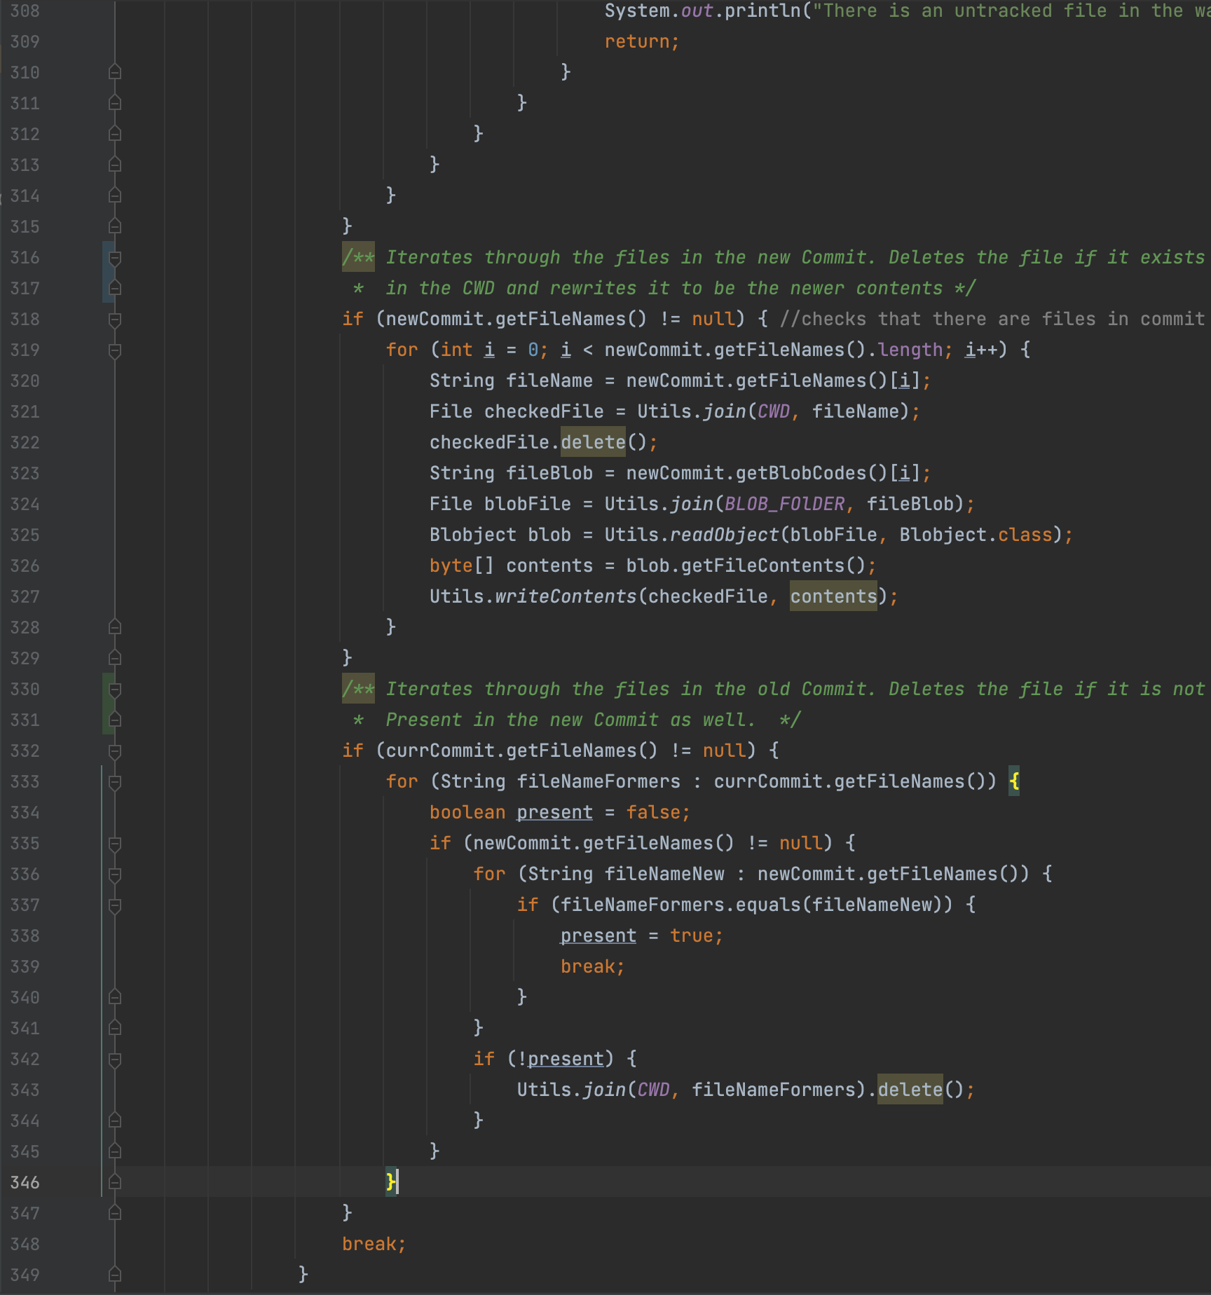This screenshot has width=1211, height=1295.
Task: Fold the inner for loop at line 336
Action: (115, 875)
